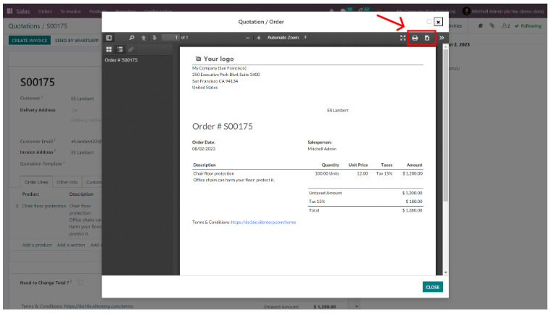
Task: Select the Order Lines tab
Action: click(x=36, y=183)
